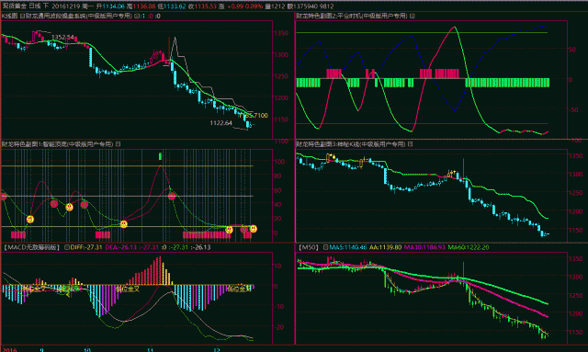Click the MA30:1186.93 readout
588x352 pixels.
point(424,247)
